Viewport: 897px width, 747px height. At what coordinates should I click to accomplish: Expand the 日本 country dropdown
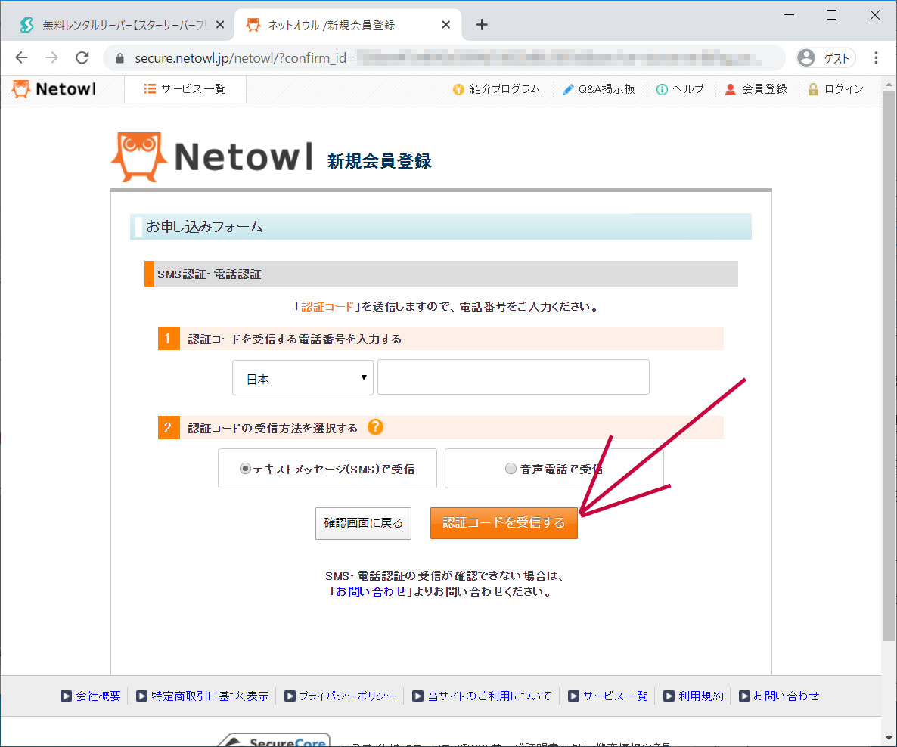(303, 377)
